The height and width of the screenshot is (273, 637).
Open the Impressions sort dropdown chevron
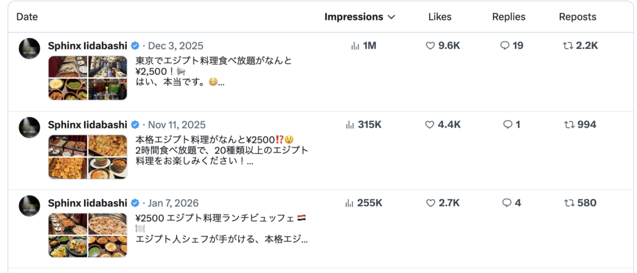[391, 17]
